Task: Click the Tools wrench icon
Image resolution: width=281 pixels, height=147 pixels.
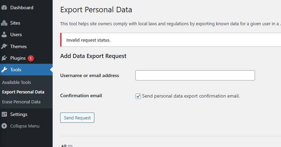Action: pos(4,70)
